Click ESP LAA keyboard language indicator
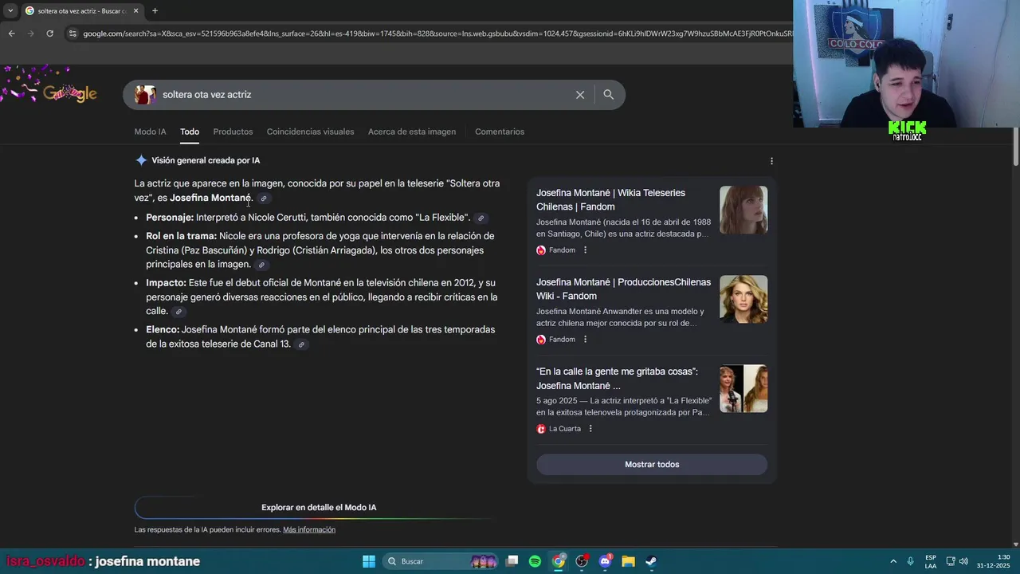The height and width of the screenshot is (574, 1020). pos(931,561)
